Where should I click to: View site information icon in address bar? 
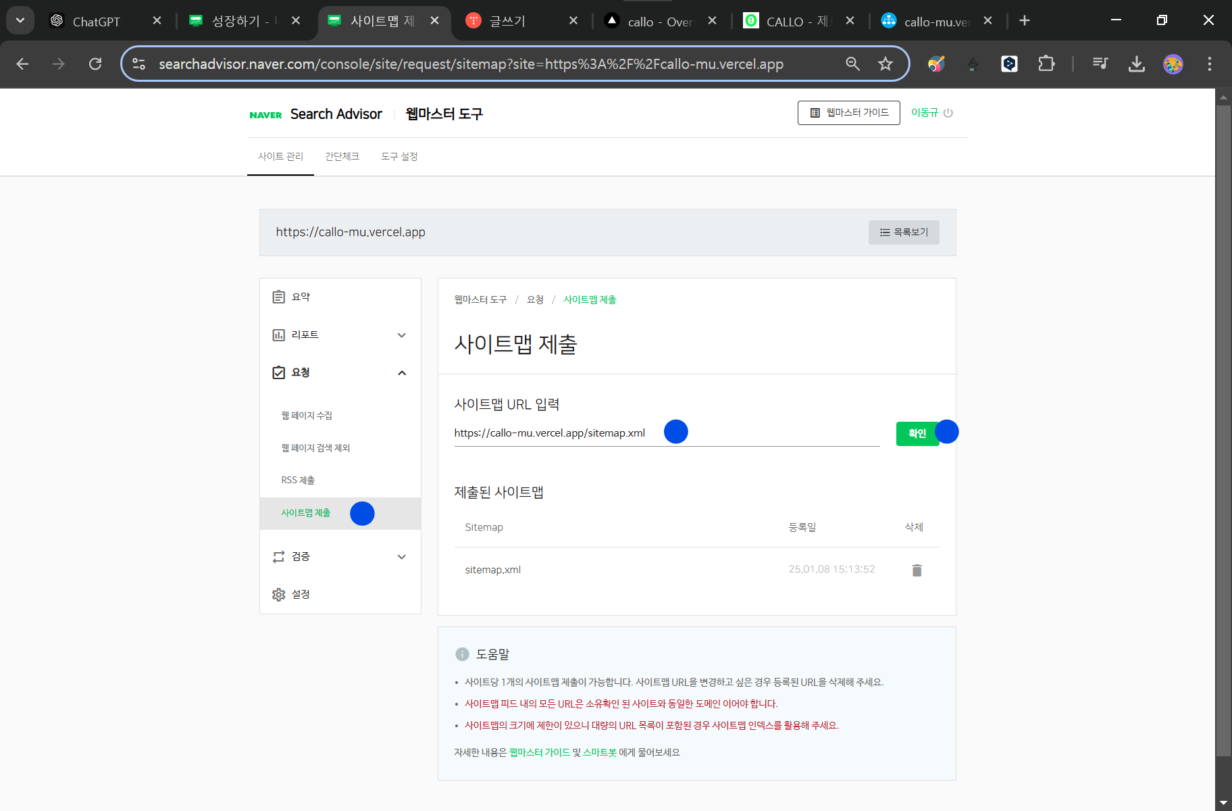[x=139, y=64]
